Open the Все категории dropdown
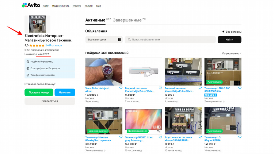 (x=104, y=40)
